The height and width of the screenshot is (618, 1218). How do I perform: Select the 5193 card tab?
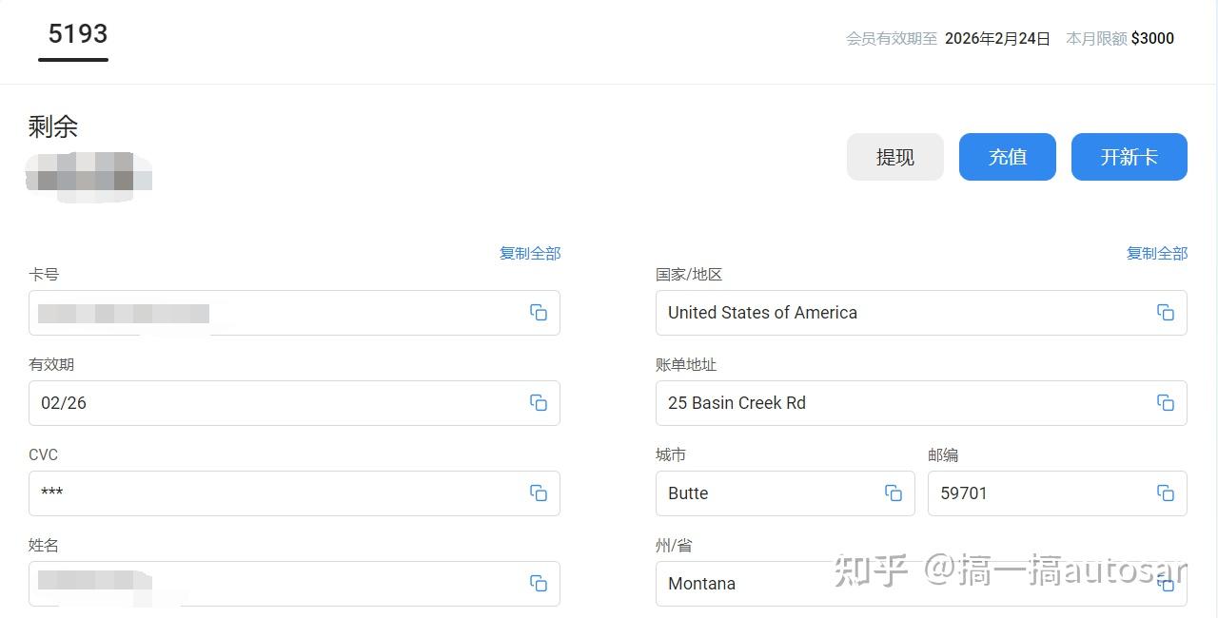(x=77, y=34)
